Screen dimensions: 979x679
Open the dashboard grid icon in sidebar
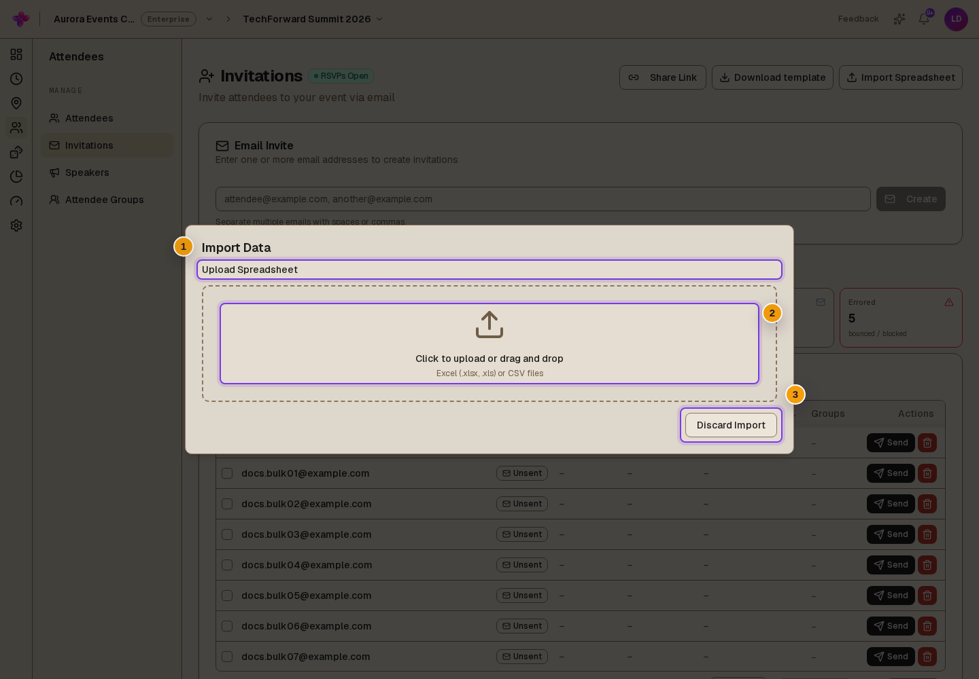coord(16,54)
